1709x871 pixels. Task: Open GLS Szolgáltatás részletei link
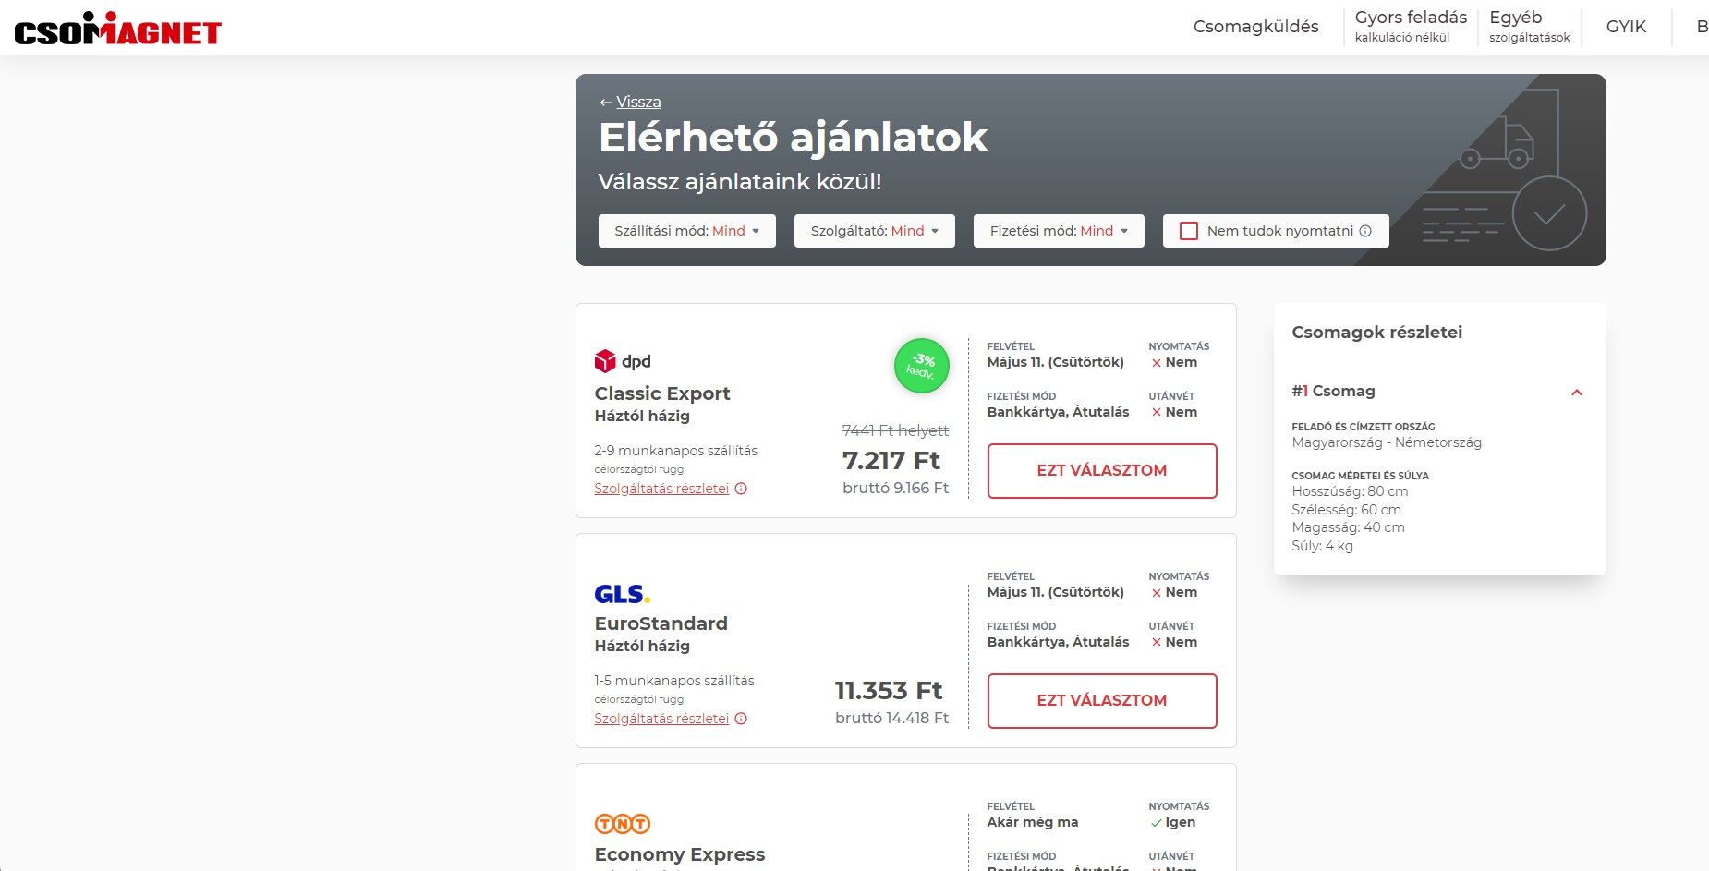661,719
